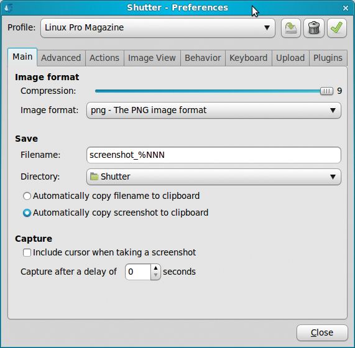Expand the Image format dropdown

coord(214,111)
